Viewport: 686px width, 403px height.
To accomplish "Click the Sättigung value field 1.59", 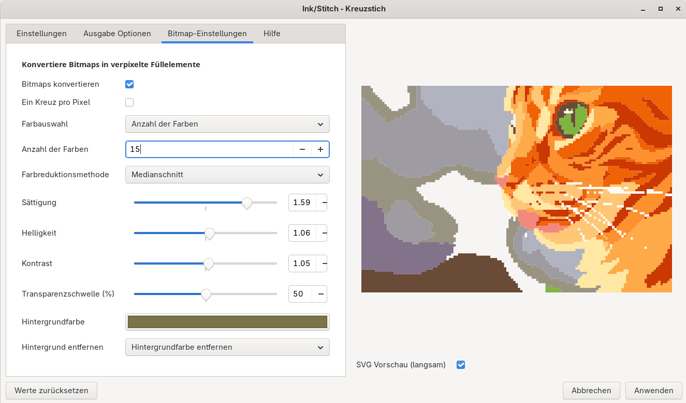I will [x=302, y=203].
